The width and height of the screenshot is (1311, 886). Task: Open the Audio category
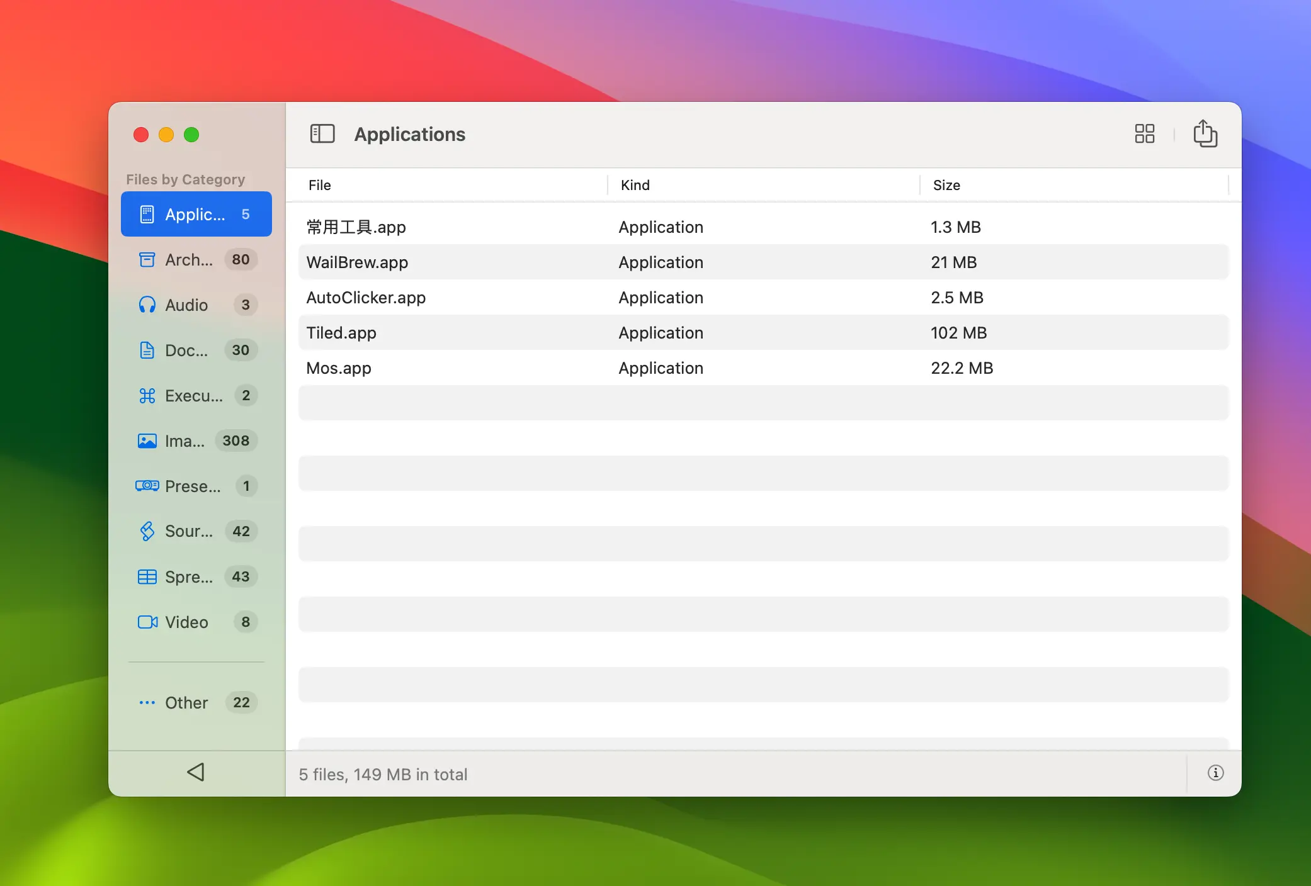tap(196, 305)
